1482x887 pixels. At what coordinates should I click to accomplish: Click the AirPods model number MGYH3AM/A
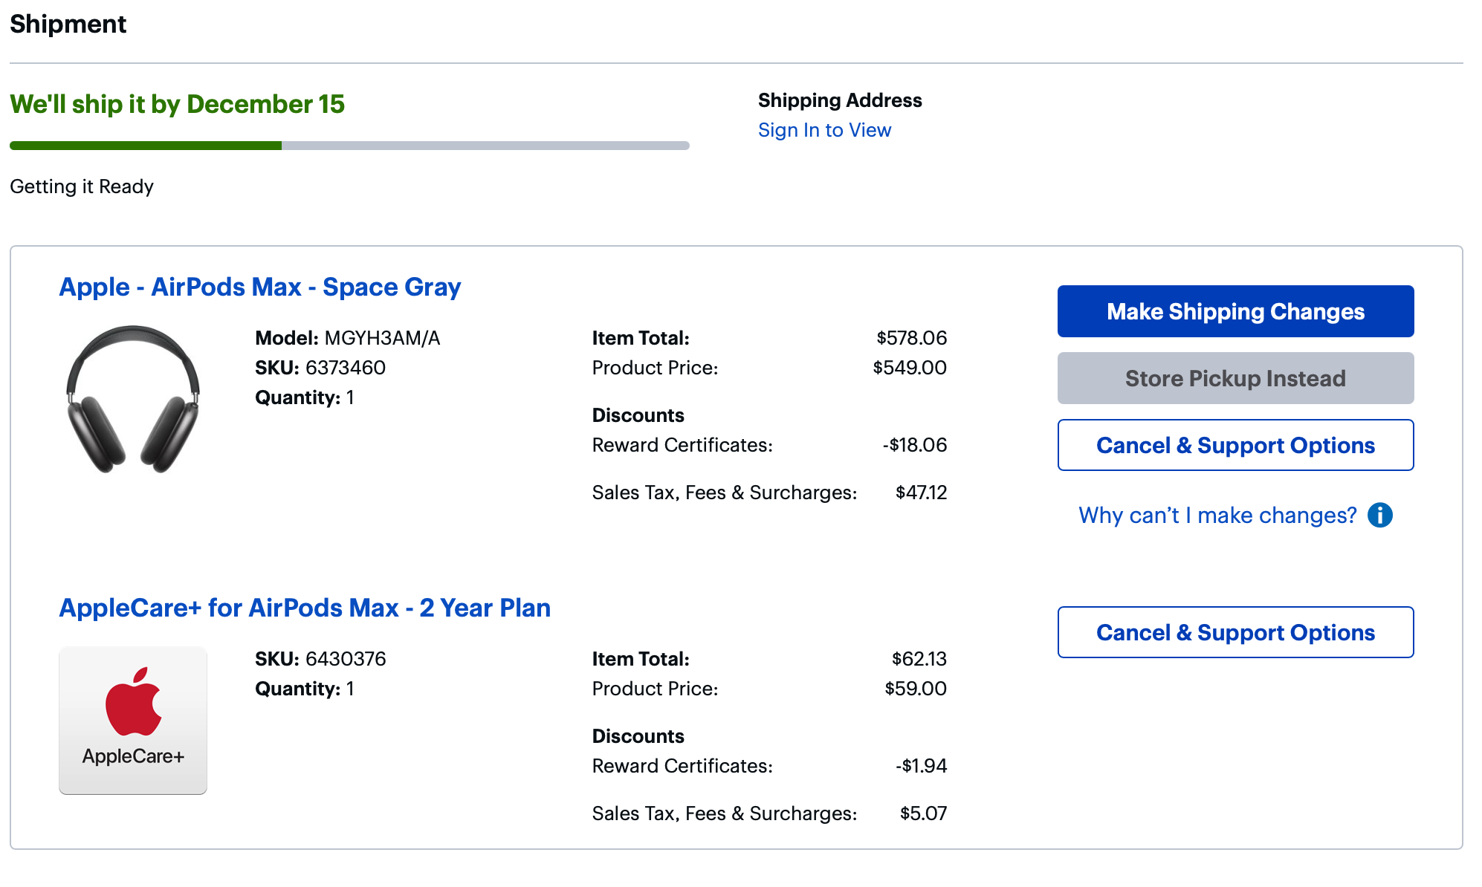(x=382, y=338)
